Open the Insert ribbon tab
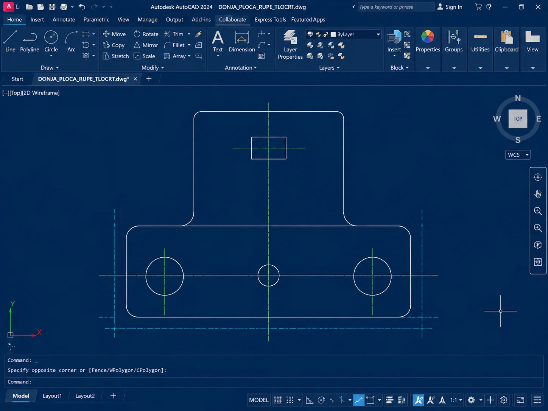The width and height of the screenshot is (548, 411). (x=37, y=20)
